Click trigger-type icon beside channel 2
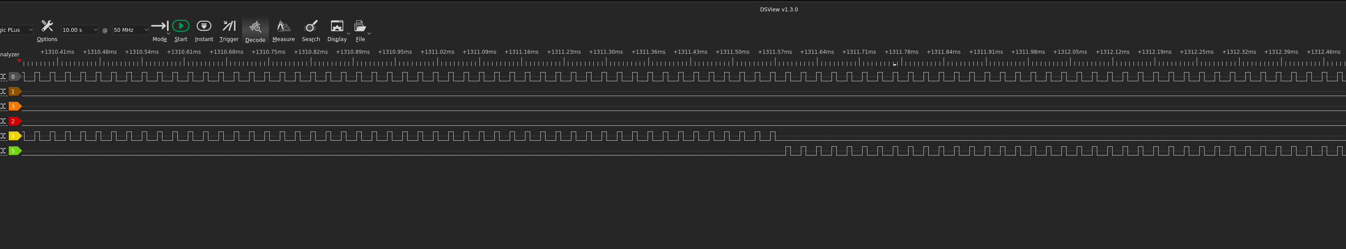The image size is (1346, 249). pos(3,121)
